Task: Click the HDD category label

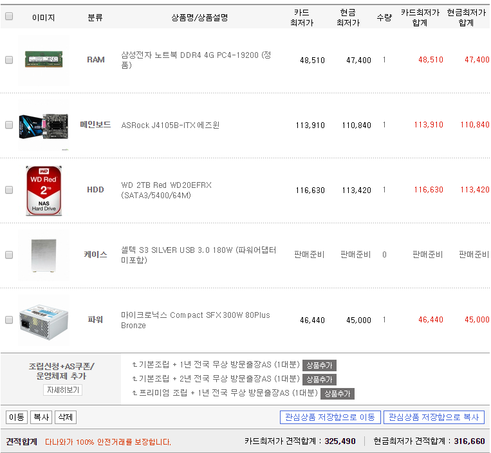Action: pos(95,190)
